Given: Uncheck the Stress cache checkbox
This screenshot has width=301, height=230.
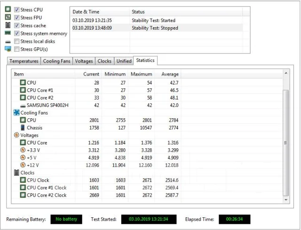Looking at the screenshot, I should pos(17,25).
